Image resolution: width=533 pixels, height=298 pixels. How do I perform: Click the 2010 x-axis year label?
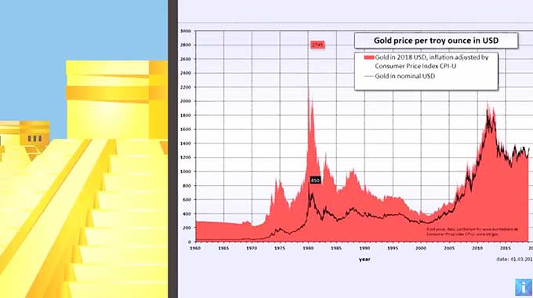pos(477,249)
